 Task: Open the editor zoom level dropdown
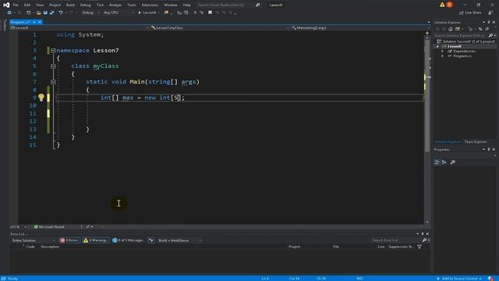(19, 227)
